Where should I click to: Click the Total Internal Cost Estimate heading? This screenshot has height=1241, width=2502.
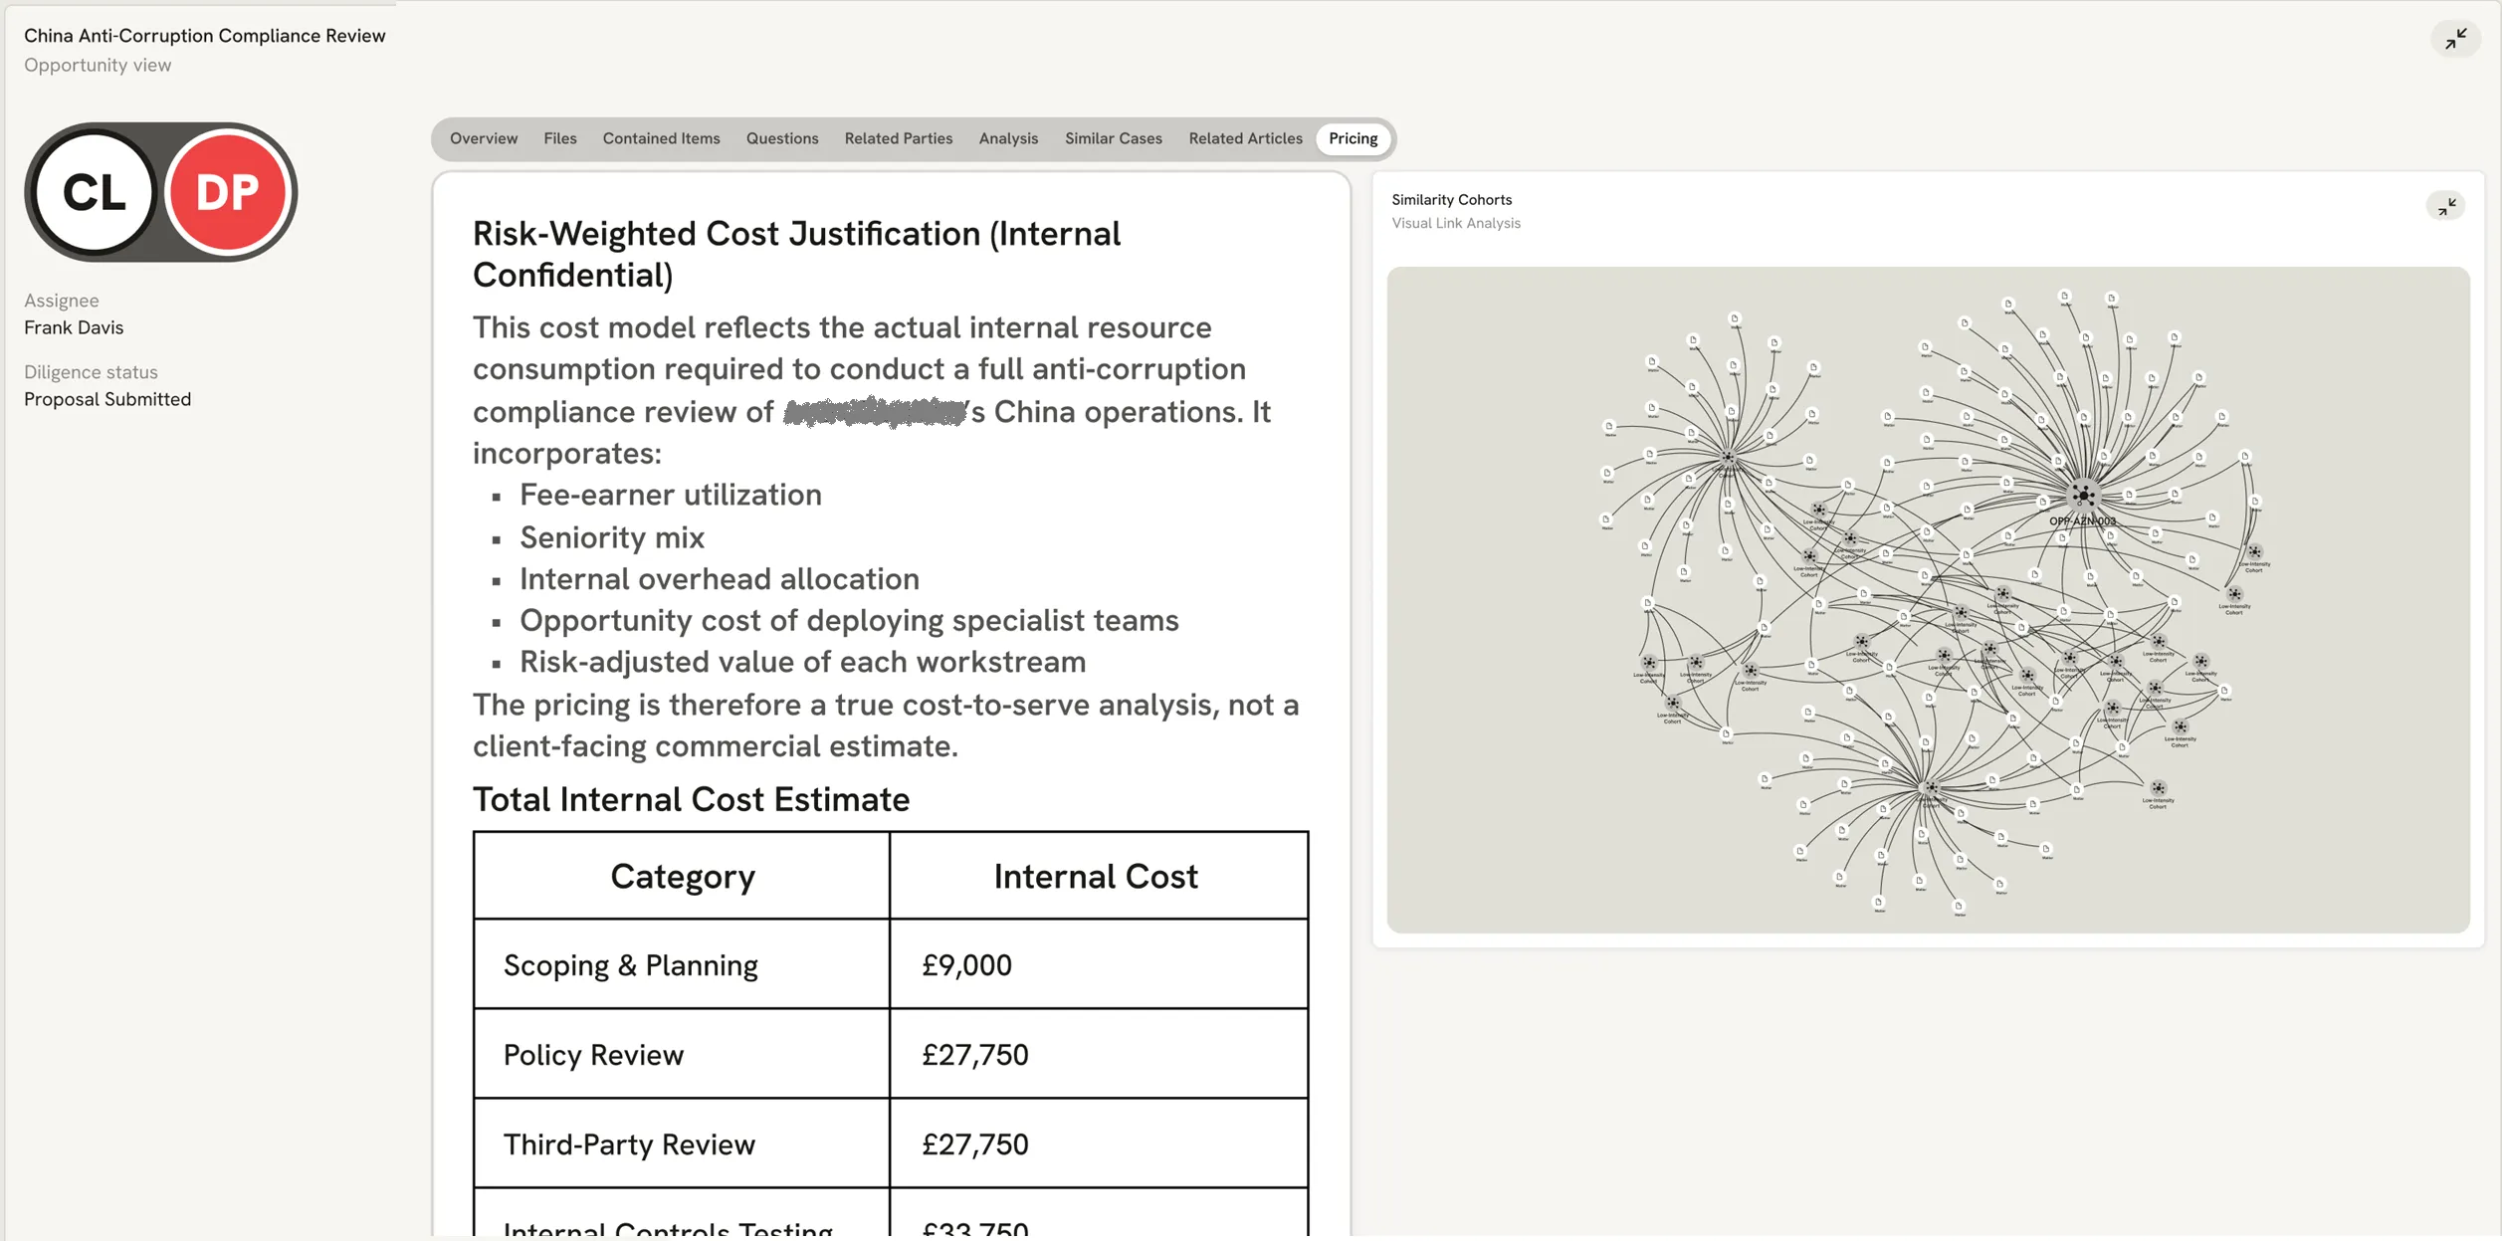[x=691, y=799]
